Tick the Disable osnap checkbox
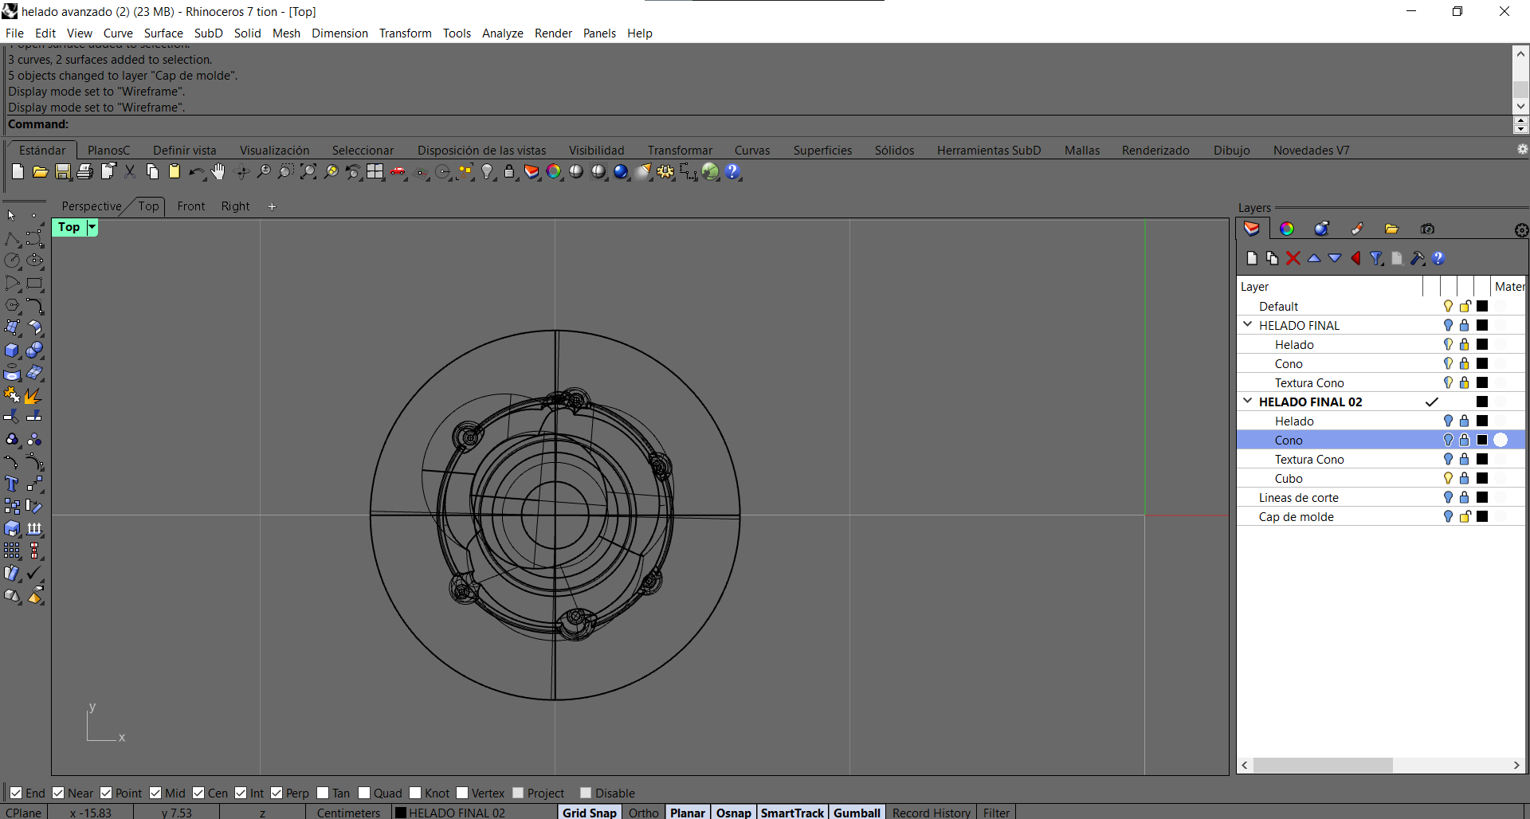The image size is (1530, 819). tap(586, 793)
